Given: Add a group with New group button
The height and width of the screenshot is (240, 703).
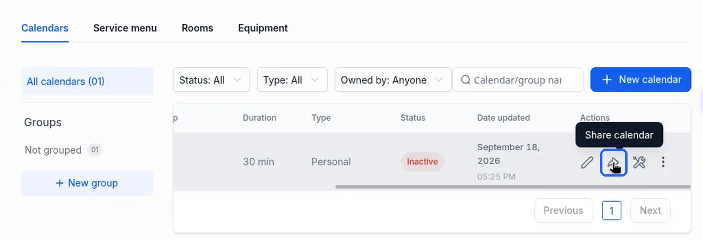Looking at the screenshot, I should (87, 183).
